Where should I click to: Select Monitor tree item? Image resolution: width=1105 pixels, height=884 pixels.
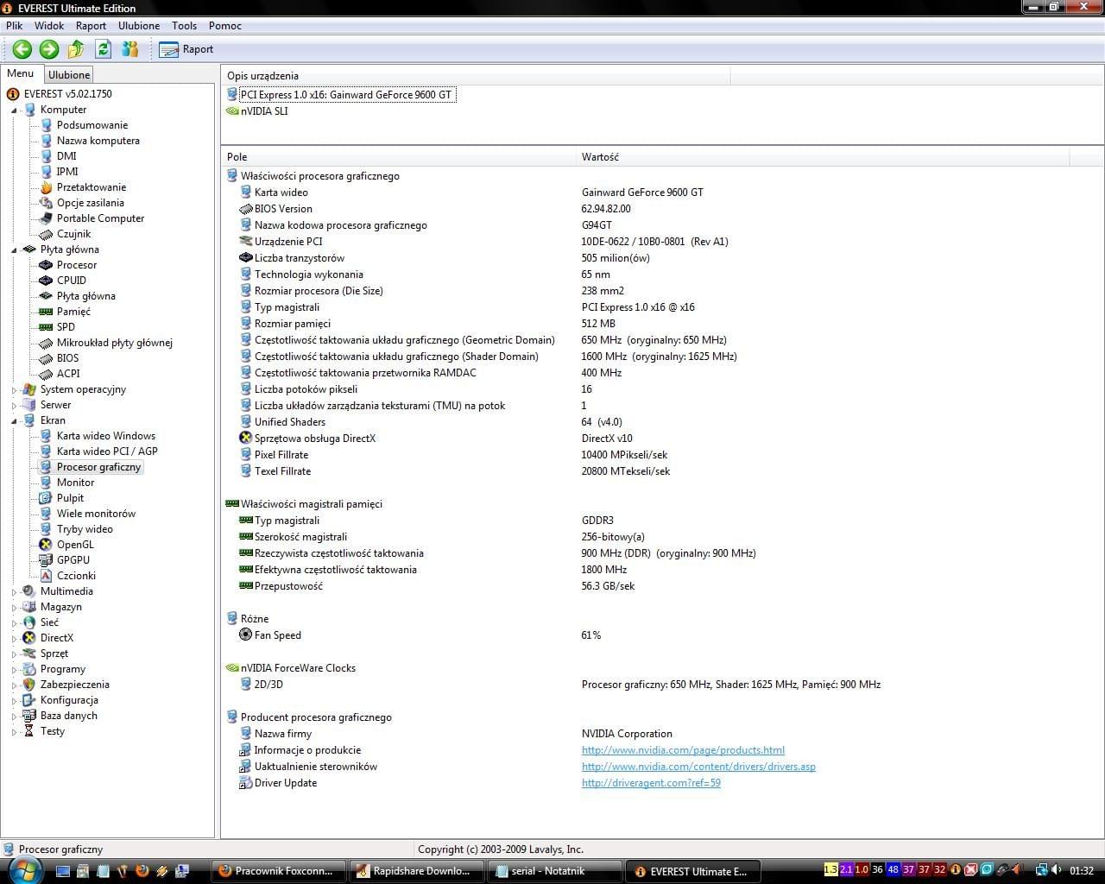tap(75, 483)
